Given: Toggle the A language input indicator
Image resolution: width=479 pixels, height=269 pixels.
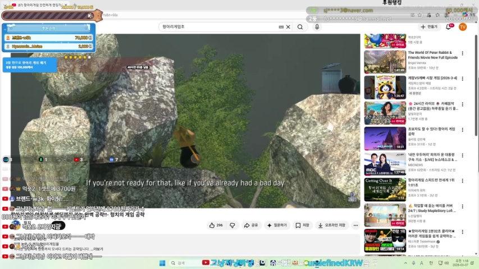Looking at the screenshot, I should point(422,263).
